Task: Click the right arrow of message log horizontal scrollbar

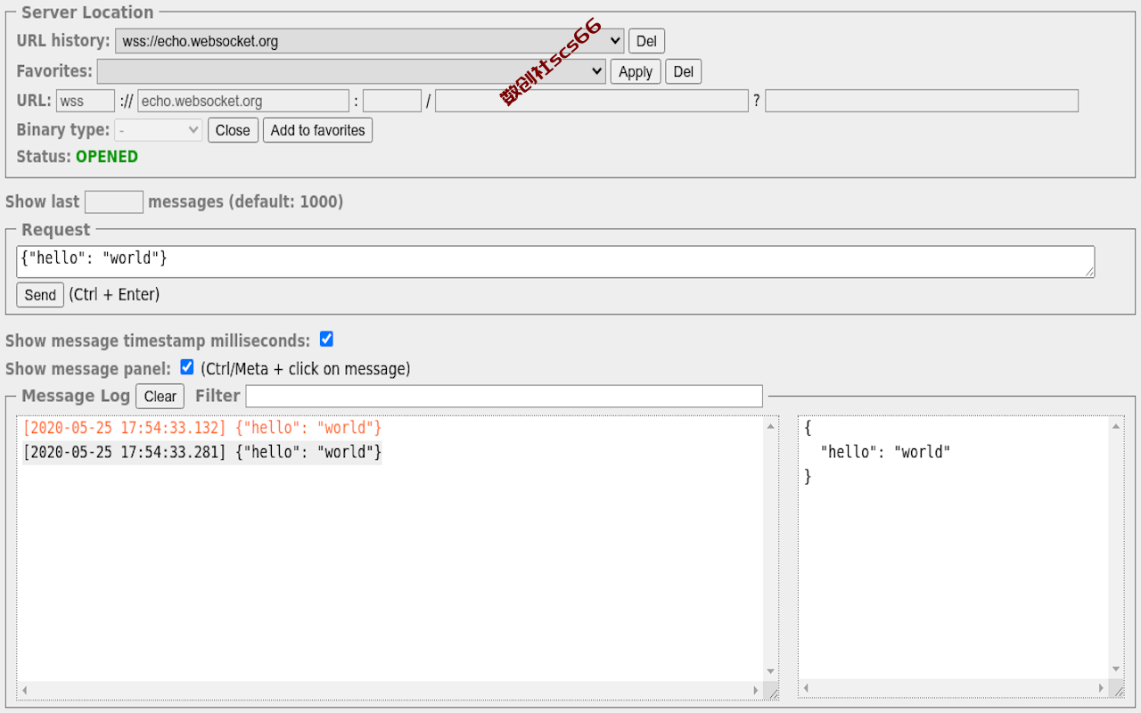Action: pos(756,691)
